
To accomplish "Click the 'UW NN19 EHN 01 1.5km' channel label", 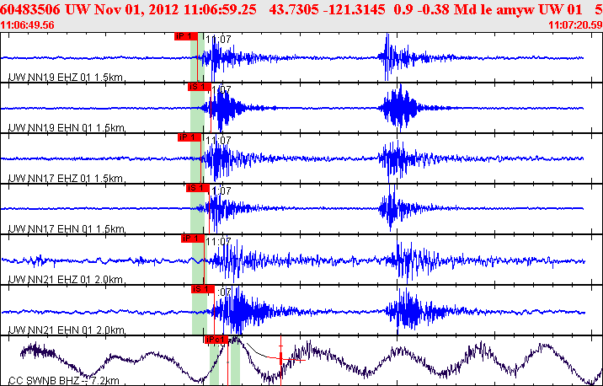I will (67, 128).
